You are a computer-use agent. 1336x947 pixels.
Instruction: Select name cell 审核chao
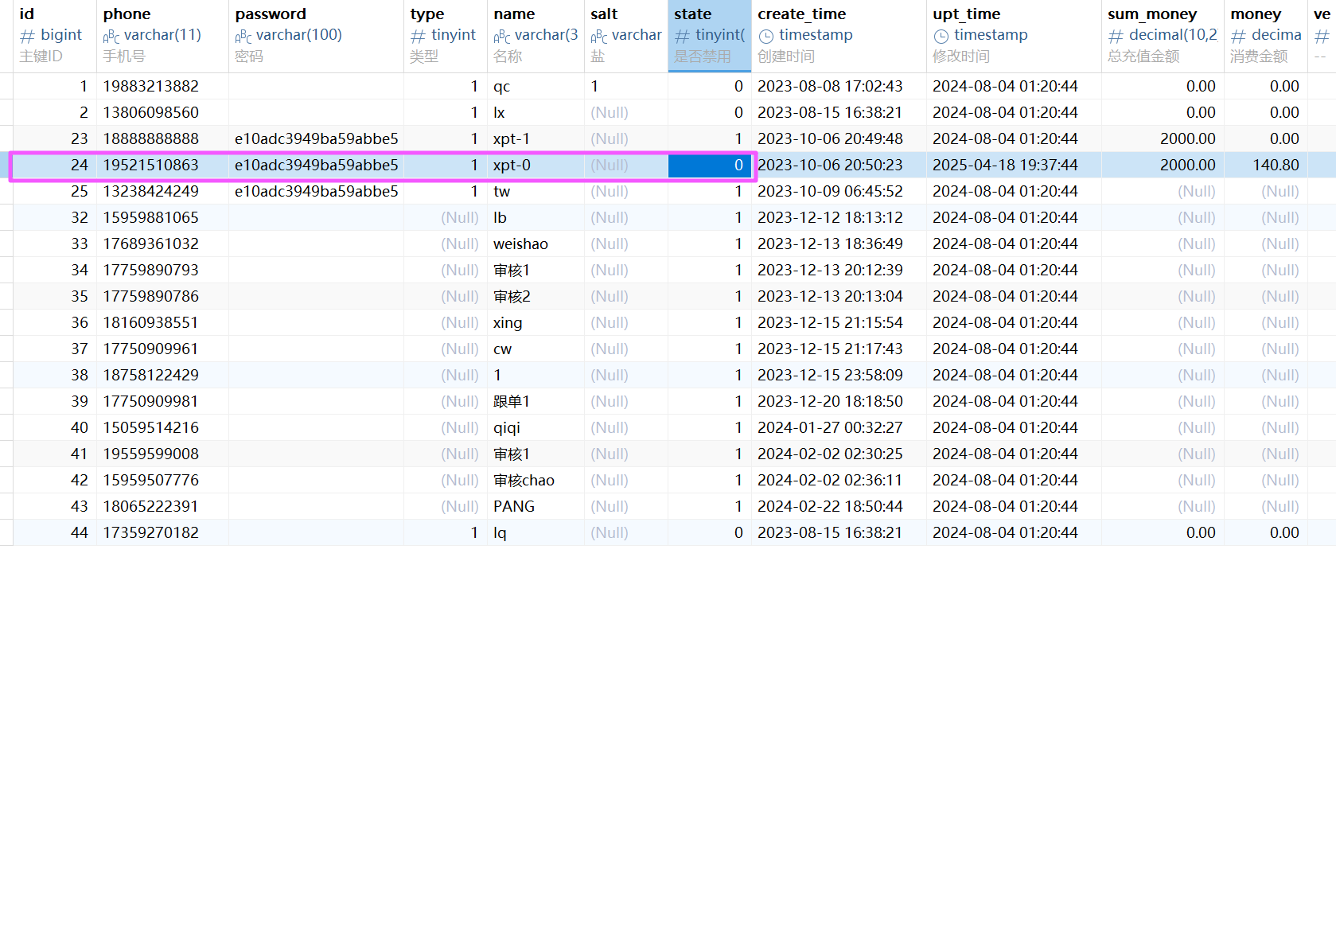click(536, 480)
